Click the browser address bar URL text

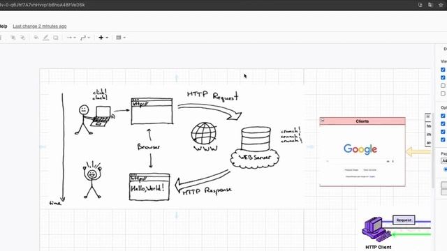(43, 5)
